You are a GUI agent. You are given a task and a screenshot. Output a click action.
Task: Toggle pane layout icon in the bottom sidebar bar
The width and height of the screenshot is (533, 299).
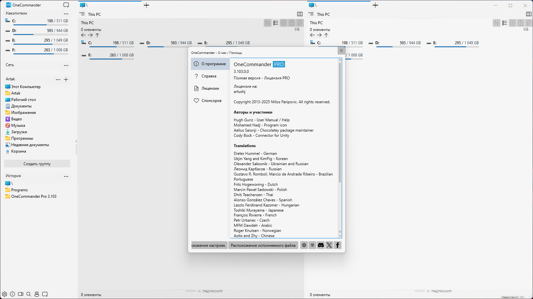coord(21,294)
